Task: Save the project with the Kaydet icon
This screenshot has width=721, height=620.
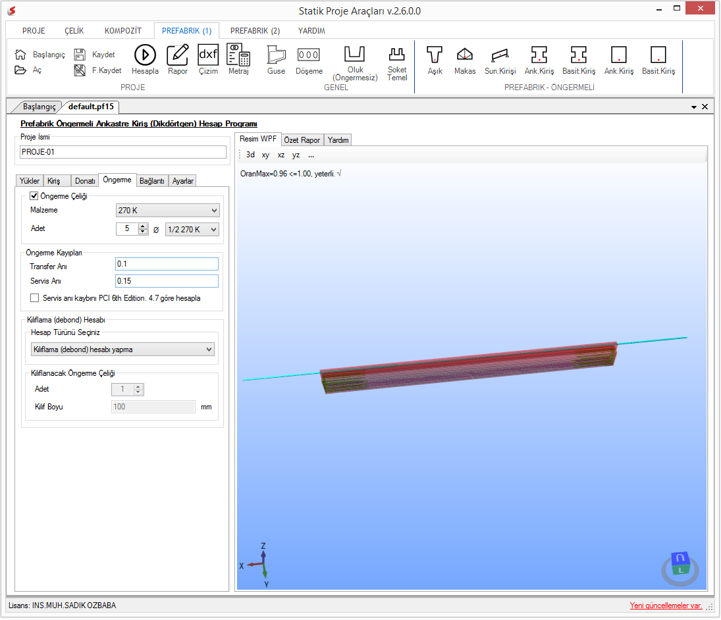Action: coord(80,55)
